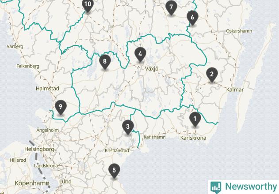Click the Växjö city label
The image size is (279, 194).
pyautogui.click(x=152, y=69)
